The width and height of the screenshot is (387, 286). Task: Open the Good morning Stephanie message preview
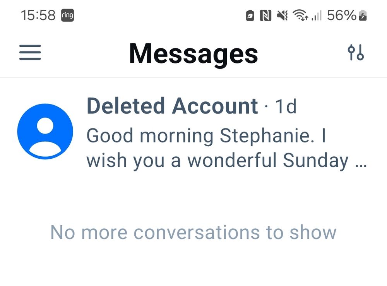click(x=226, y=148)
